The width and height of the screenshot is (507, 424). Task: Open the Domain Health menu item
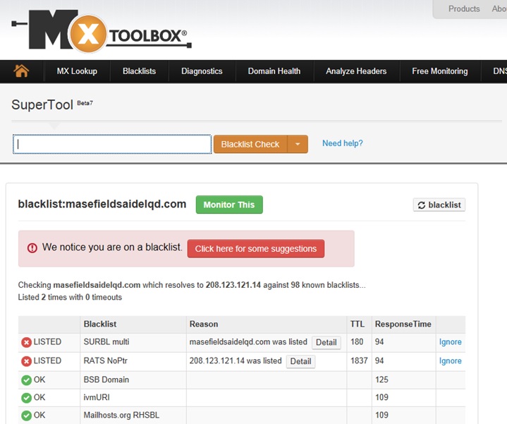click(274, 71)
